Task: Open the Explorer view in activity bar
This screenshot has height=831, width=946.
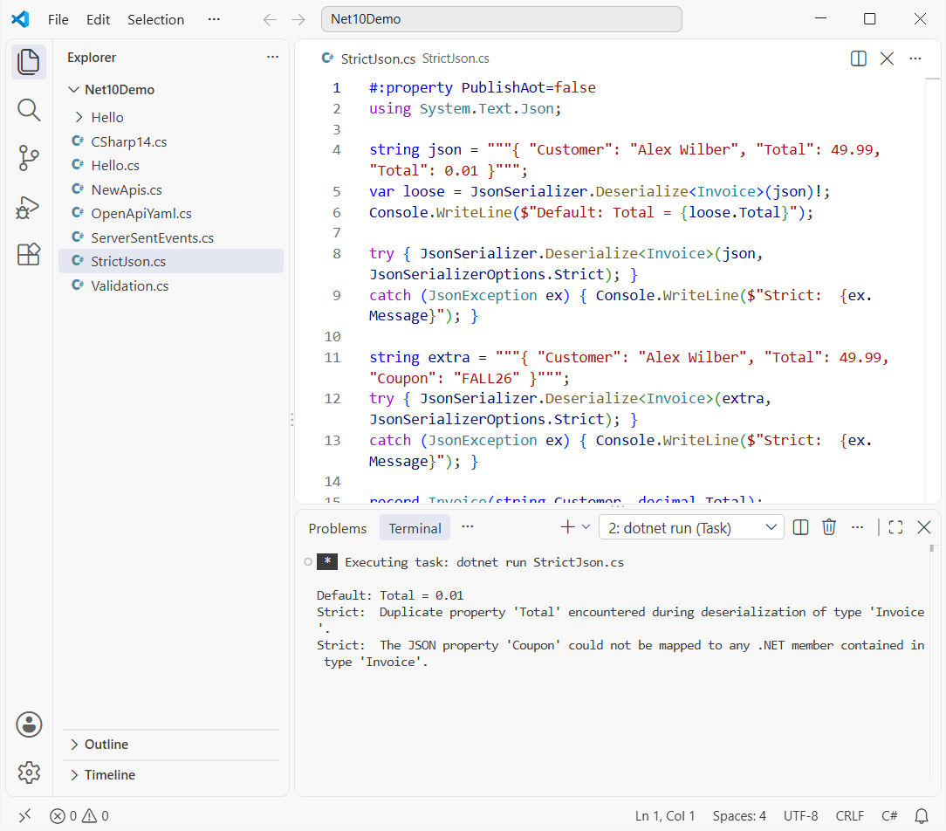Action: 28,62
